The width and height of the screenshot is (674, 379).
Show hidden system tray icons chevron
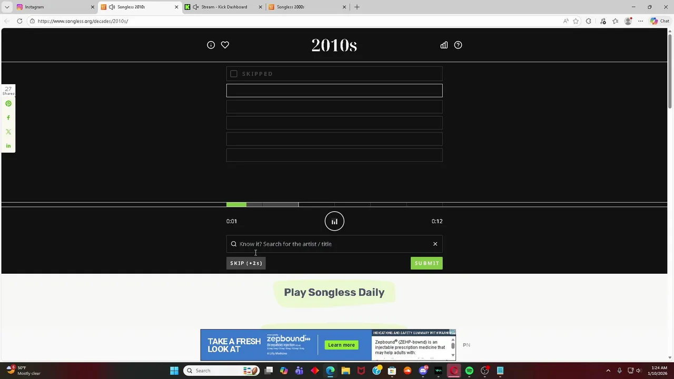point(608,371)
